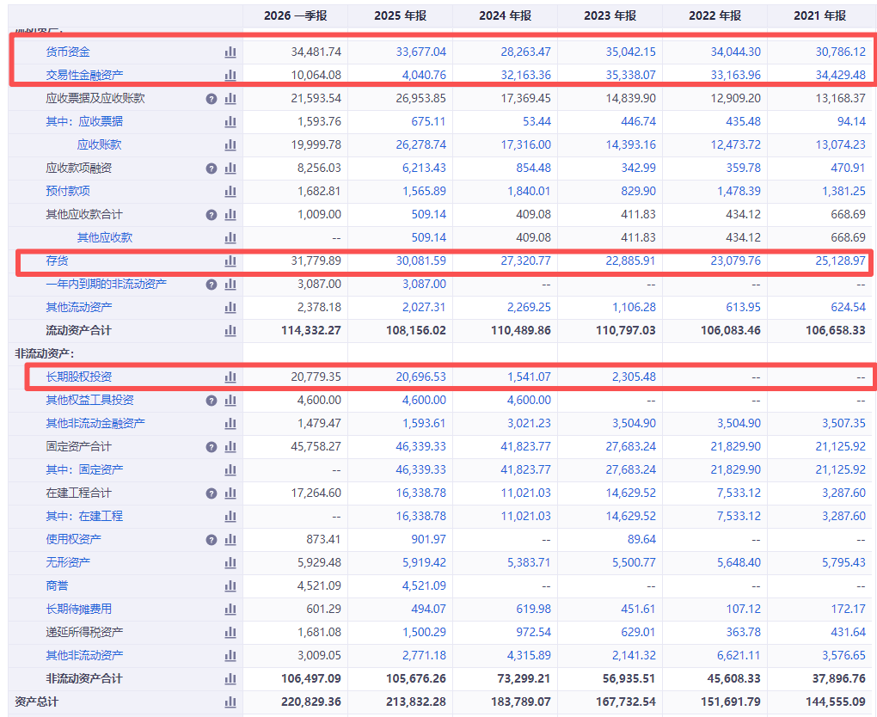Image resolution: width=877 pixels, height=717 pixels.
Task: Open chart icon for 应收票据及应收账款 row
Action: point(230,98)
